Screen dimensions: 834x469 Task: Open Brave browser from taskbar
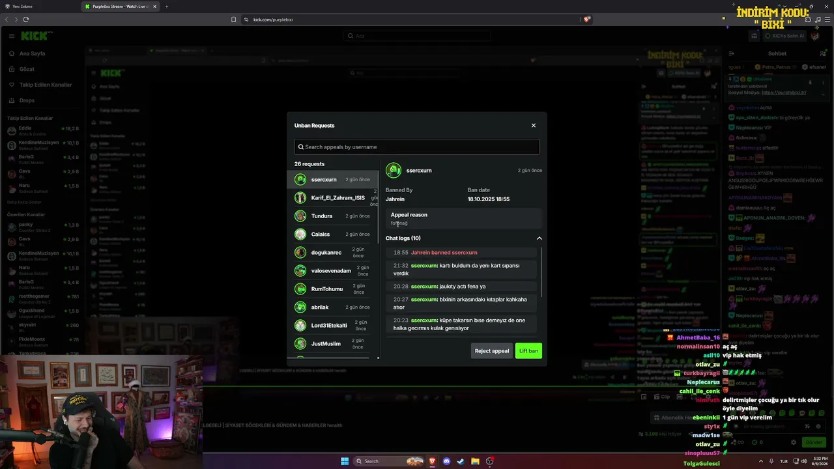click(432, 461)
